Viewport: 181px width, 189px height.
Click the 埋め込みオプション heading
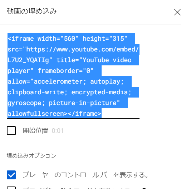click(x=31, y=155)
